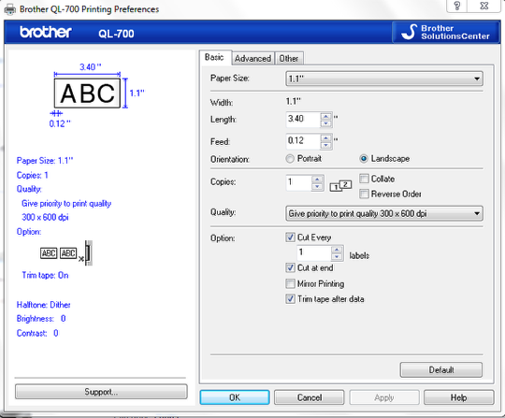Switch to the Advanced tab
The height and width of the screenshot is (418, 505).
252,59
